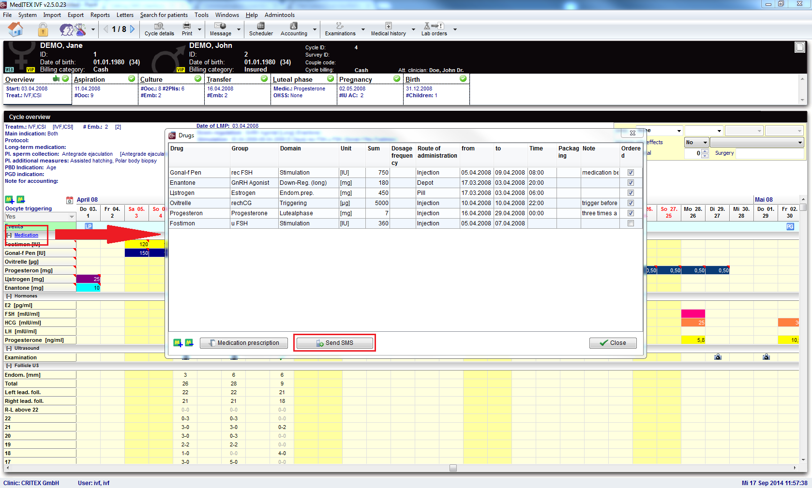Collapse the Ultrasound section

[9, 348]
